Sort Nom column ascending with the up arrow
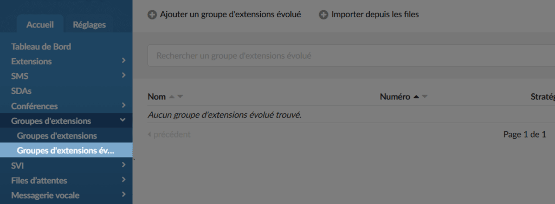This screenshot has height=204, width=555. pos(172,97)
